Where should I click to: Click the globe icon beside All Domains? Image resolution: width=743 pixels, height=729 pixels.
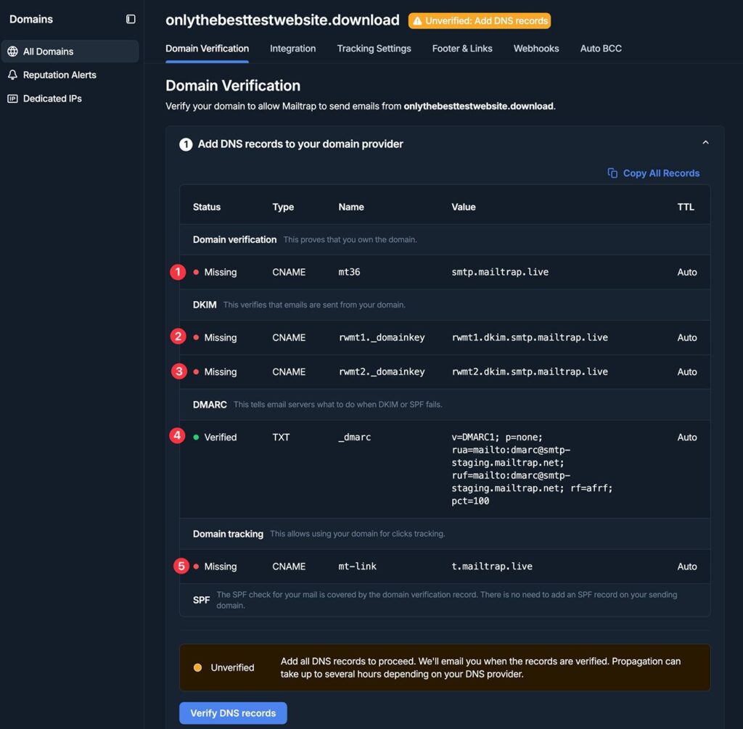(13, 52)
